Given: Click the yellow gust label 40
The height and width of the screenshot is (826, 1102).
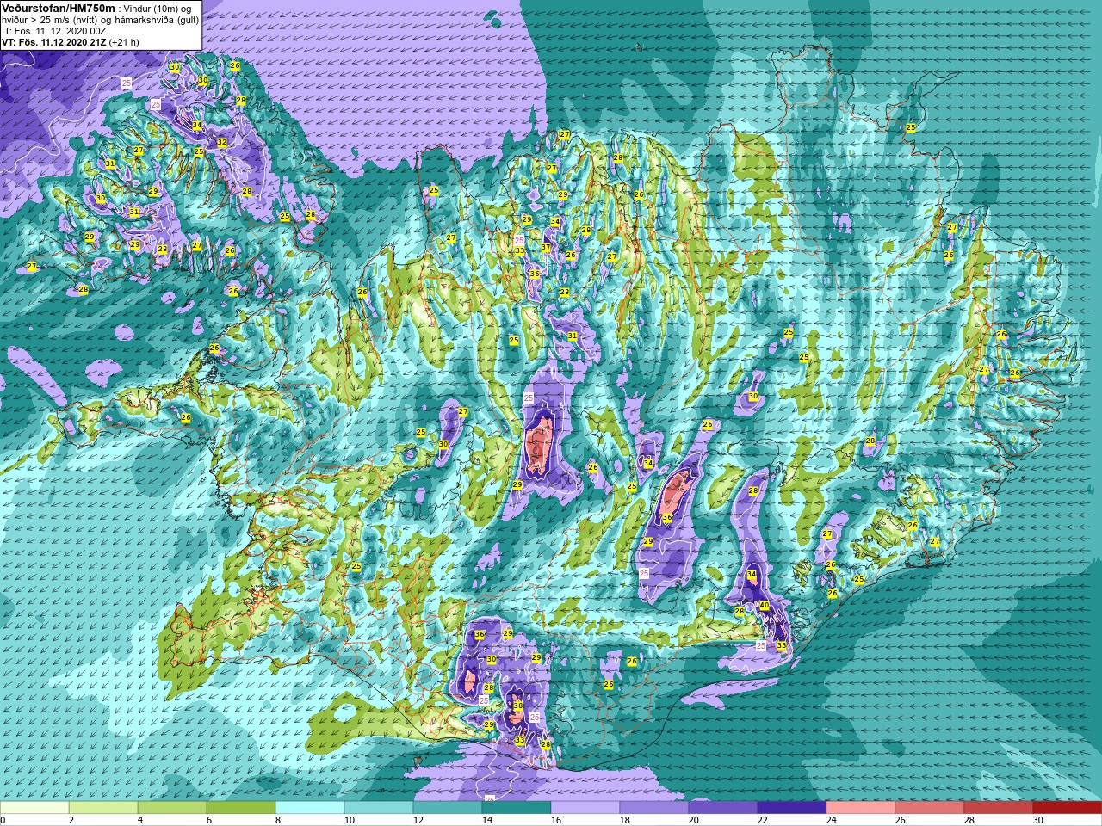Looking at the screenshot, I should [x=764, y=606].
